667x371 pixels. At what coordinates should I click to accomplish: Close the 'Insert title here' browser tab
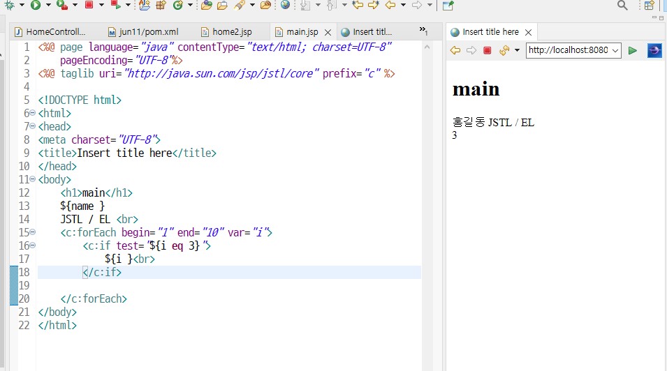point(528,32)
